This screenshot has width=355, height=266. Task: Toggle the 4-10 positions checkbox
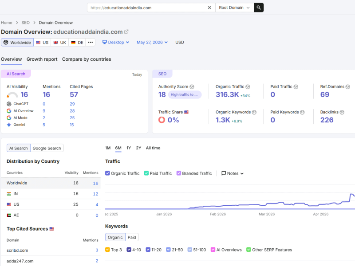coord(129,250)
